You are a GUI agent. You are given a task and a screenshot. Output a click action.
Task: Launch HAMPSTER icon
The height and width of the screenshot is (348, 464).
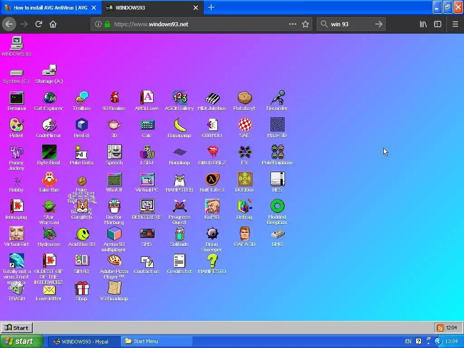point(179,182)
